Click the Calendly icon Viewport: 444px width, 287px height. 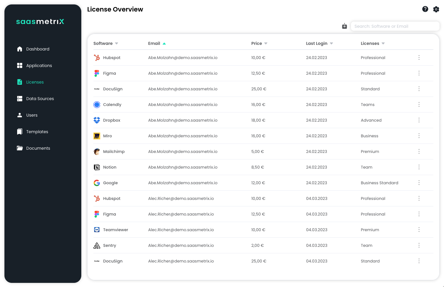(97, 105)
